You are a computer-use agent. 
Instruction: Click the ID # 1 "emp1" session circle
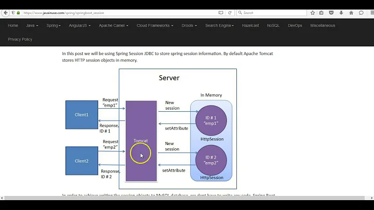click(211, 121)
